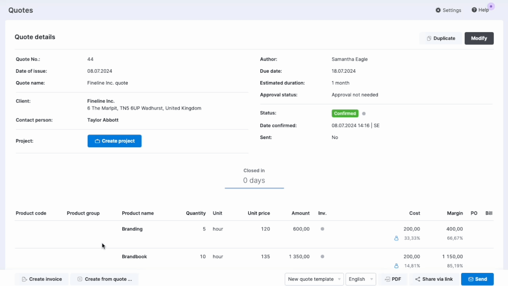Click the PO column header

pos(474,213)
